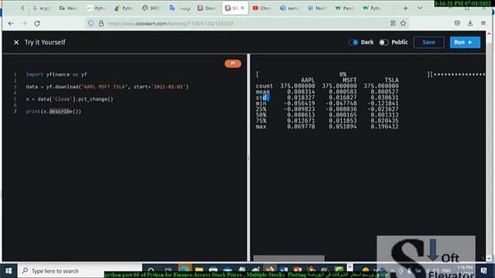Open the Windows notification center icon
This screenshot has width=495, height=278.
point(484,271)
